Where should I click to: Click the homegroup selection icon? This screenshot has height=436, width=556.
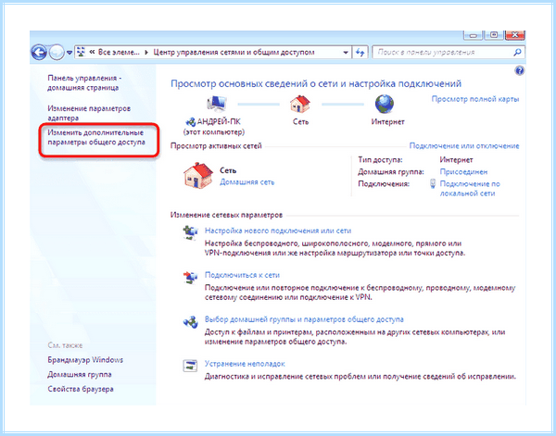click(190, 321)
